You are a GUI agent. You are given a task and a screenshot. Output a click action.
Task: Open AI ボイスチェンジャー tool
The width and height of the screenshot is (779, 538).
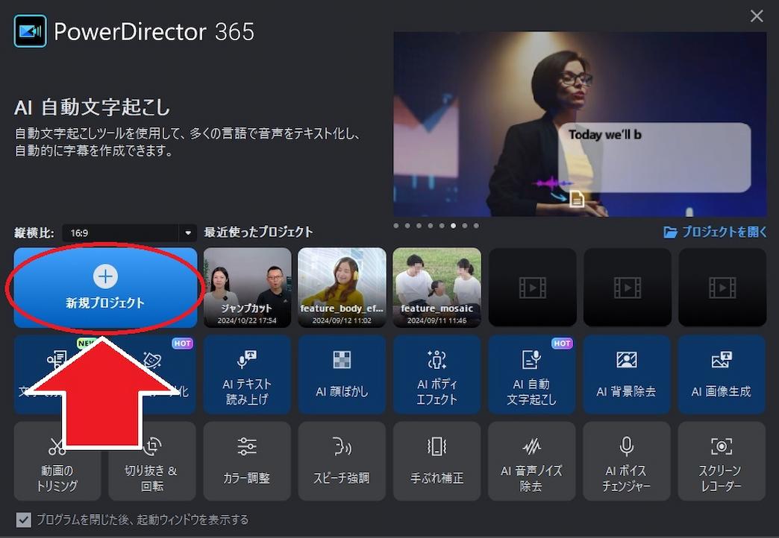(627, 461)
